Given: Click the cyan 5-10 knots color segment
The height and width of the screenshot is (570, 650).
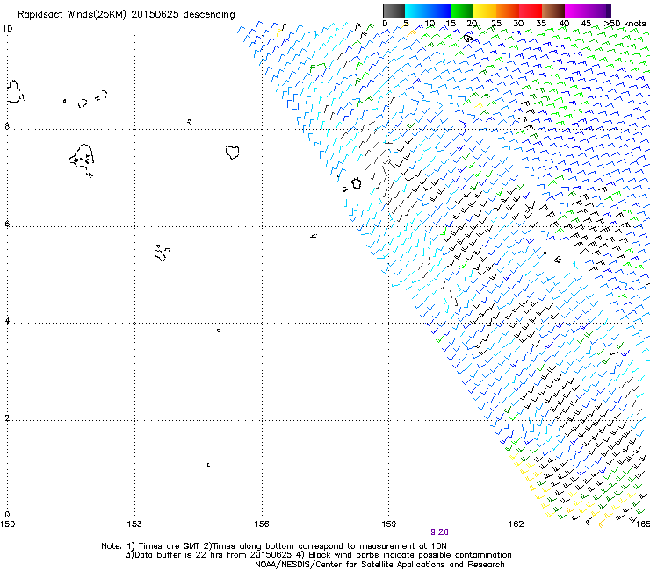Looking at the screenshot, I should 416,11.
